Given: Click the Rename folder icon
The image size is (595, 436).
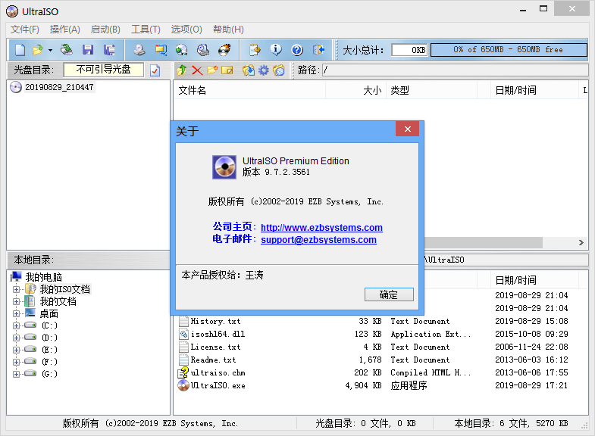Looking at the screenshot, I should click(x=227, y=70).
